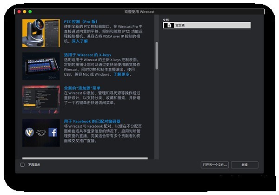Click the 继续 button
Viewport: 279px width, 195px height.
coord(245,165)
